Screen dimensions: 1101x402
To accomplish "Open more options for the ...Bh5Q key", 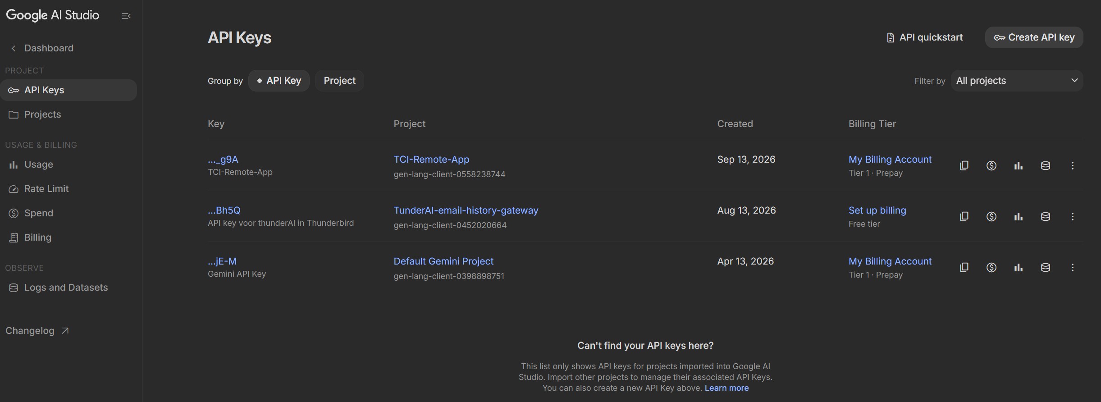I will pos(1073,216).
